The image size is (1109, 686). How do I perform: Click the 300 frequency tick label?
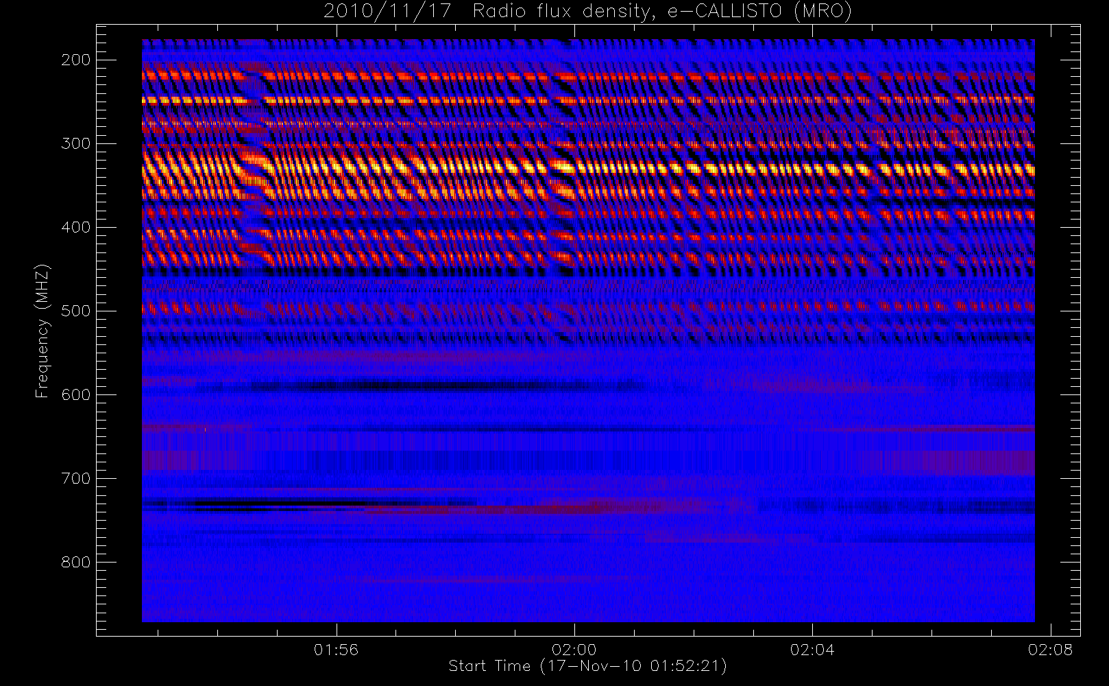pos(76,143)
